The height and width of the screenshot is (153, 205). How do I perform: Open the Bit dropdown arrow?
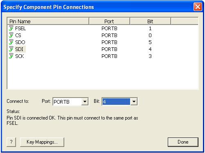pos(134,102)
